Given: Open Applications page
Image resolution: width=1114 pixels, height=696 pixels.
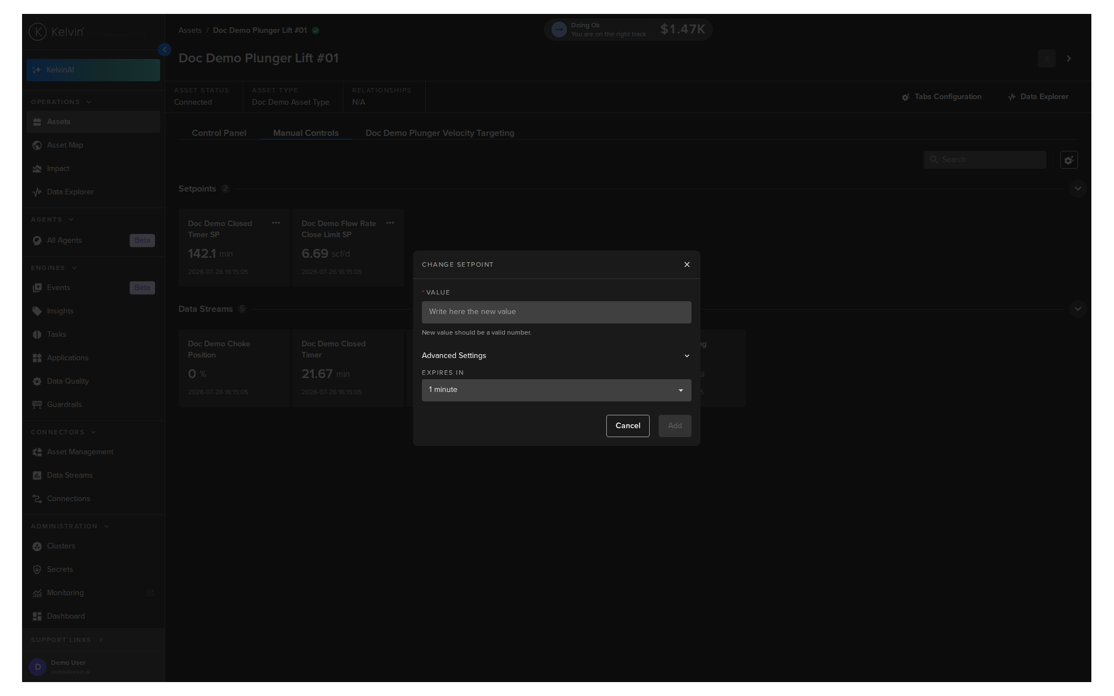Looking at the screenshot, I should click(93, 358).
